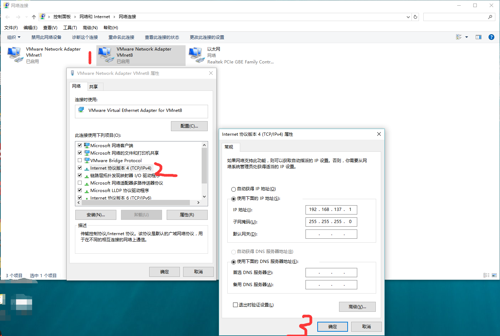This screenshot has width=500, height=336.
Task: Toggle Microsoft 网络的文件和打印机共享 checkbox
Action: pos(80,153)
